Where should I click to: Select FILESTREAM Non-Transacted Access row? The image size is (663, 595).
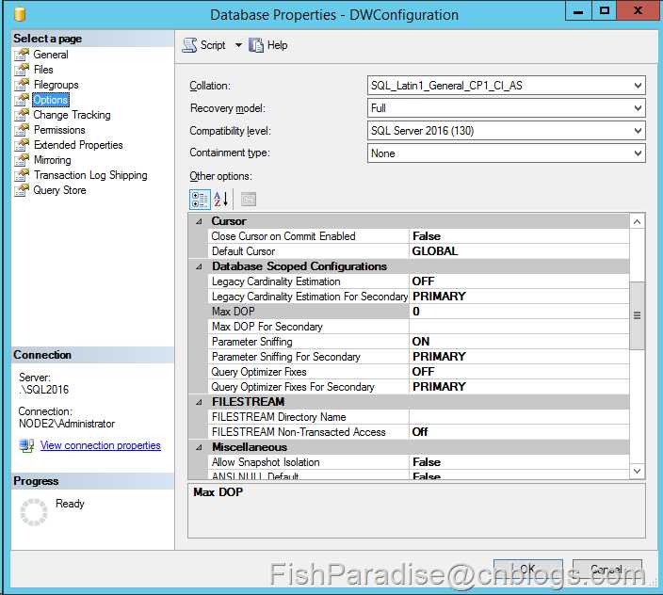(418, 432)
